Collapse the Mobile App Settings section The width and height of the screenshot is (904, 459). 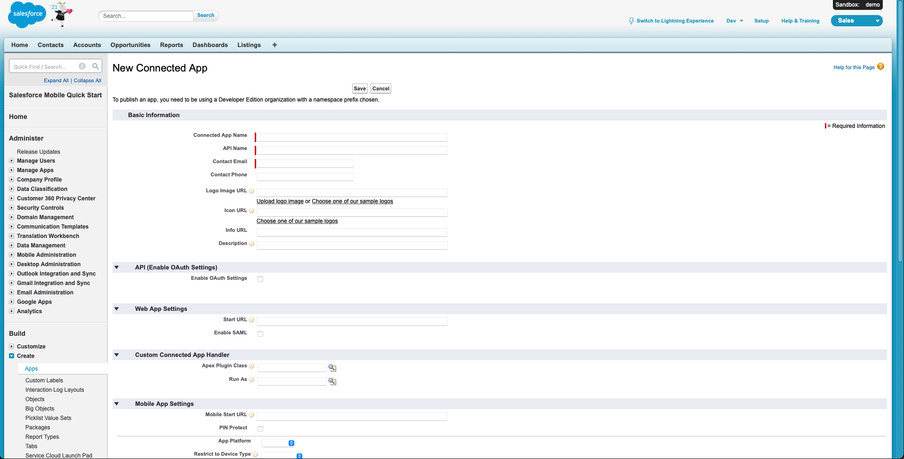[x=117, y=404]
